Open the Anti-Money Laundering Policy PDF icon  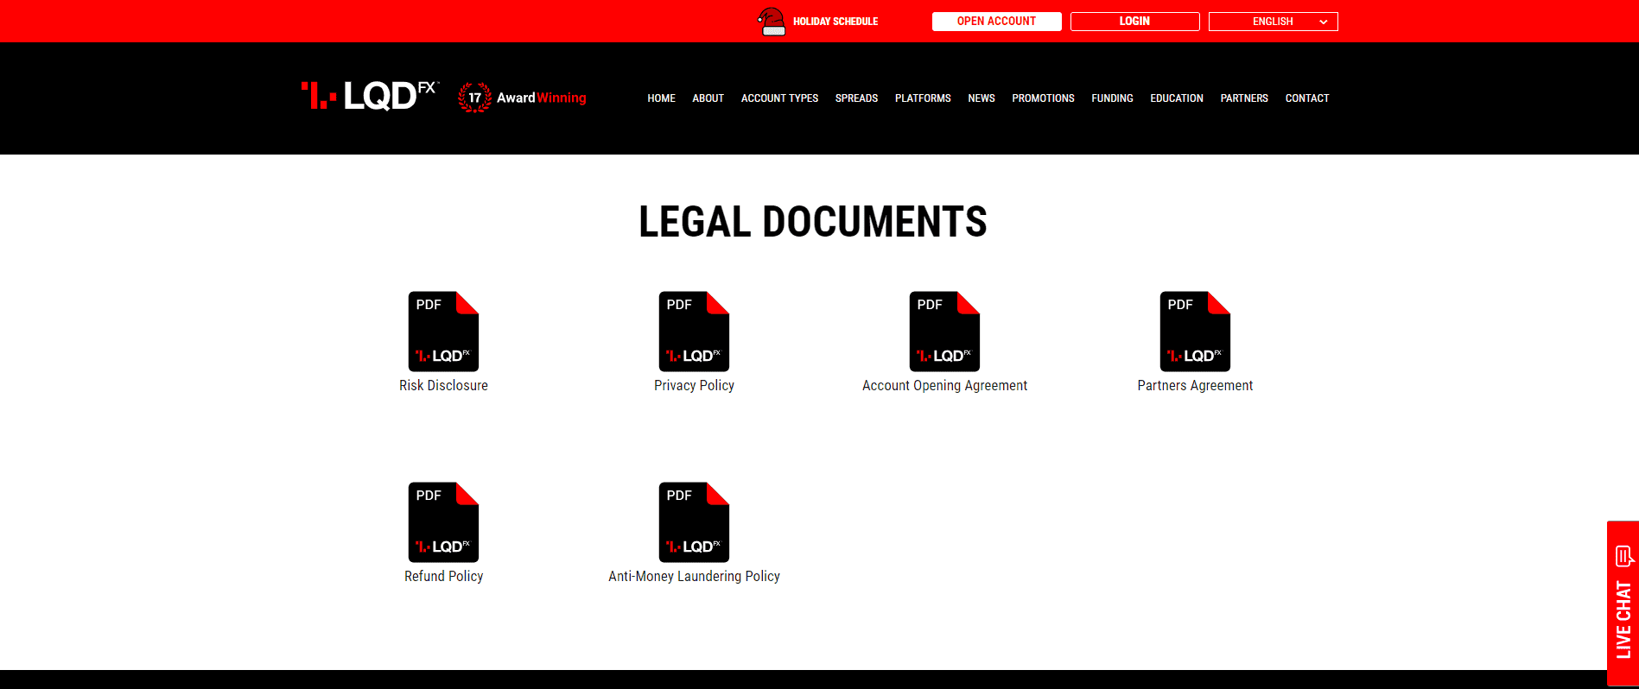pyautogui.click(x=694, y=522)
